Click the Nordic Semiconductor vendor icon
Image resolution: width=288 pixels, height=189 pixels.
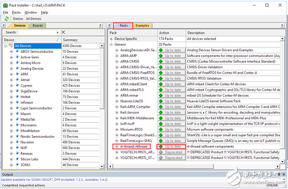coord(17,136)
